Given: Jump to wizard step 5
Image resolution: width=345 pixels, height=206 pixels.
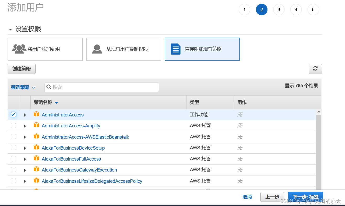Looking at the screenshot, I should coord(313,10).
